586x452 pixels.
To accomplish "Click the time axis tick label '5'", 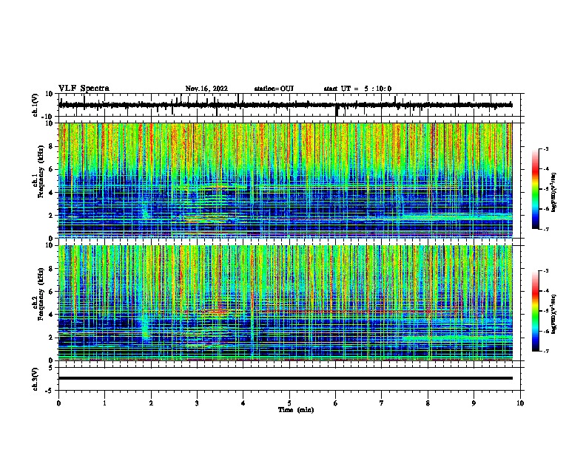I will coord(289,403).
